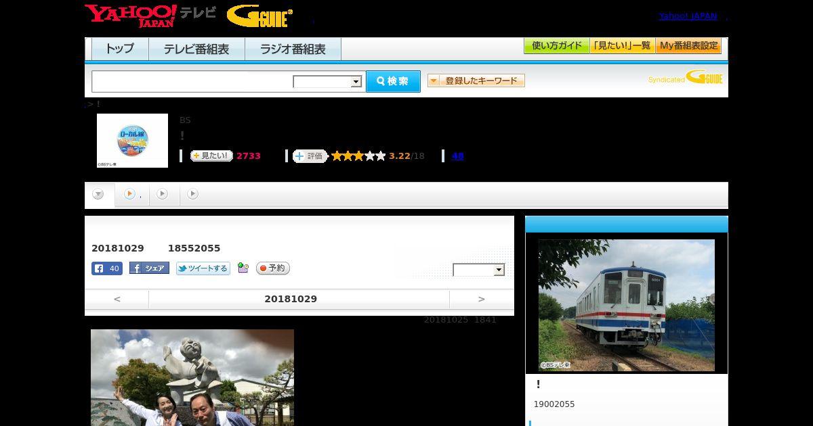Click the Facebook like counter showing 40

[x=107, y=268]
